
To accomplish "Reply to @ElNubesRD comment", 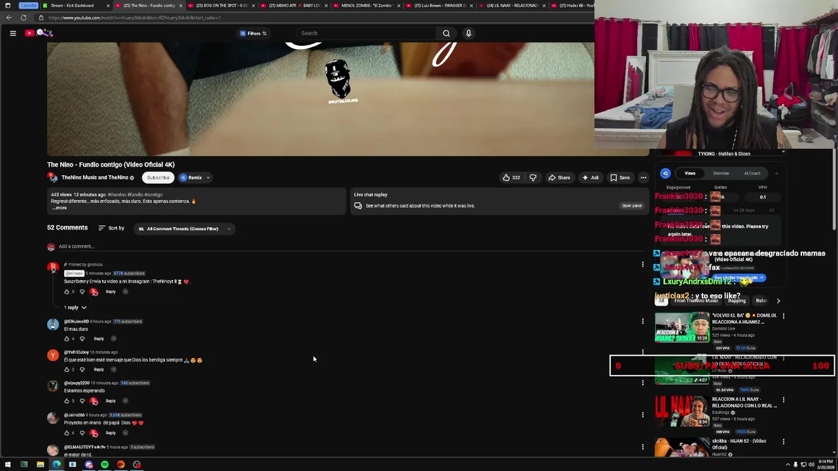I will click(98, 339).
